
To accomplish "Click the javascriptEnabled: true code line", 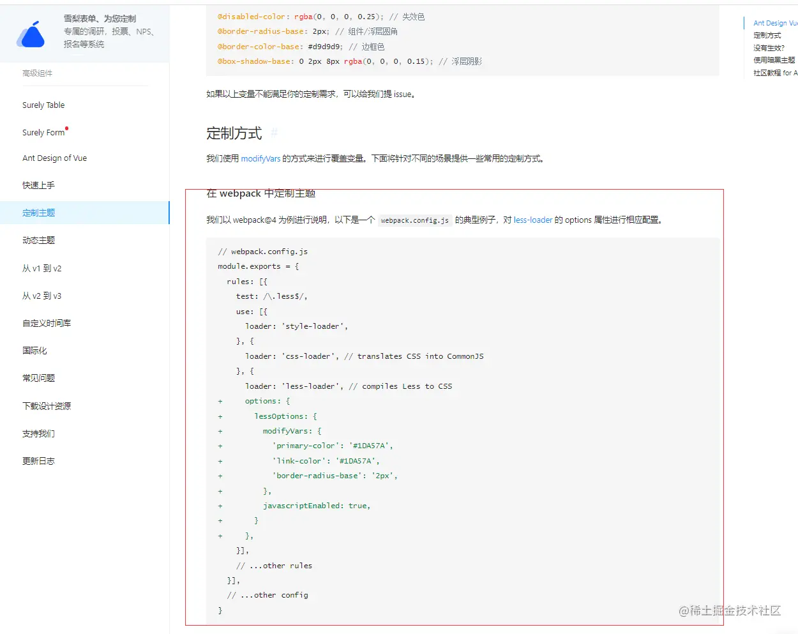I will 317,506.
